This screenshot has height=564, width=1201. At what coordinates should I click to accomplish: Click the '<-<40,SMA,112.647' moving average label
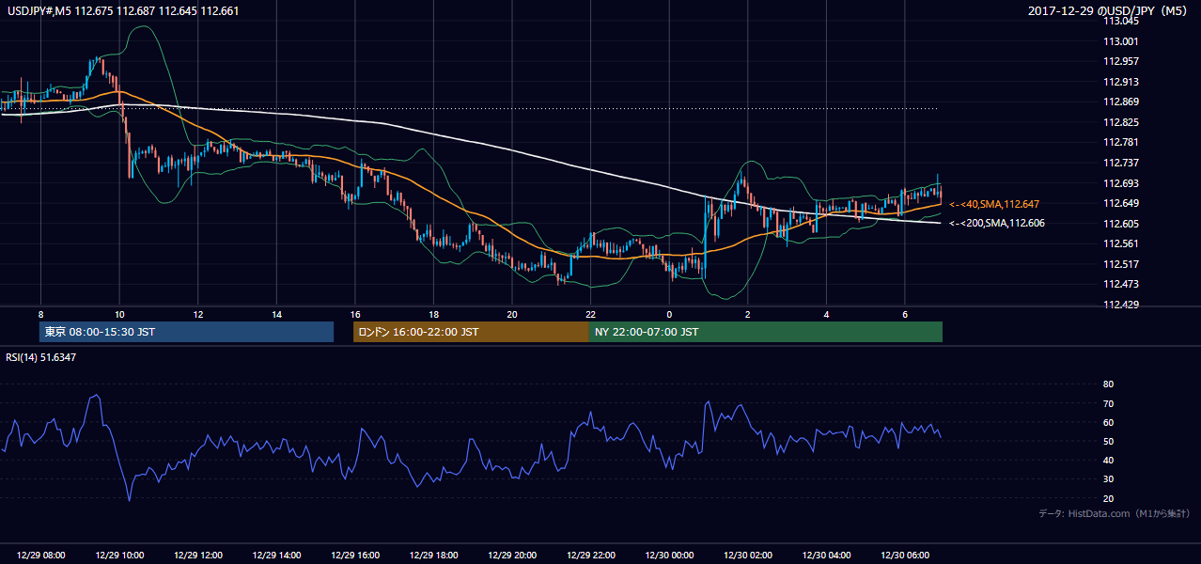point(994,204)
